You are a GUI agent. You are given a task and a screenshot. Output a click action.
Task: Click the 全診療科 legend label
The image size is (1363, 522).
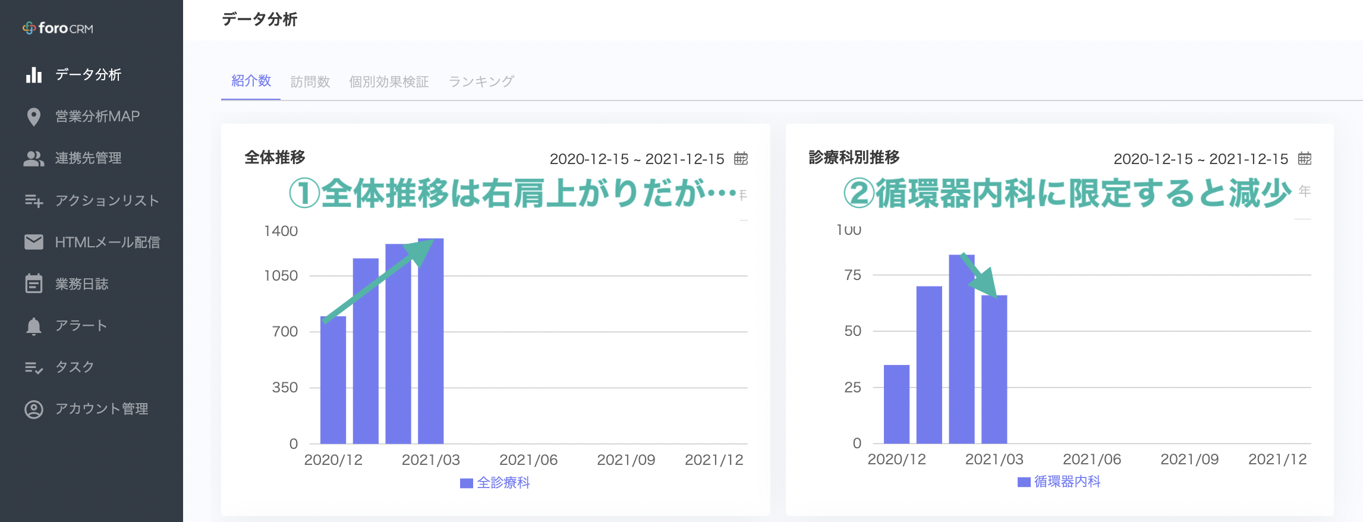[x=503, y=483]
